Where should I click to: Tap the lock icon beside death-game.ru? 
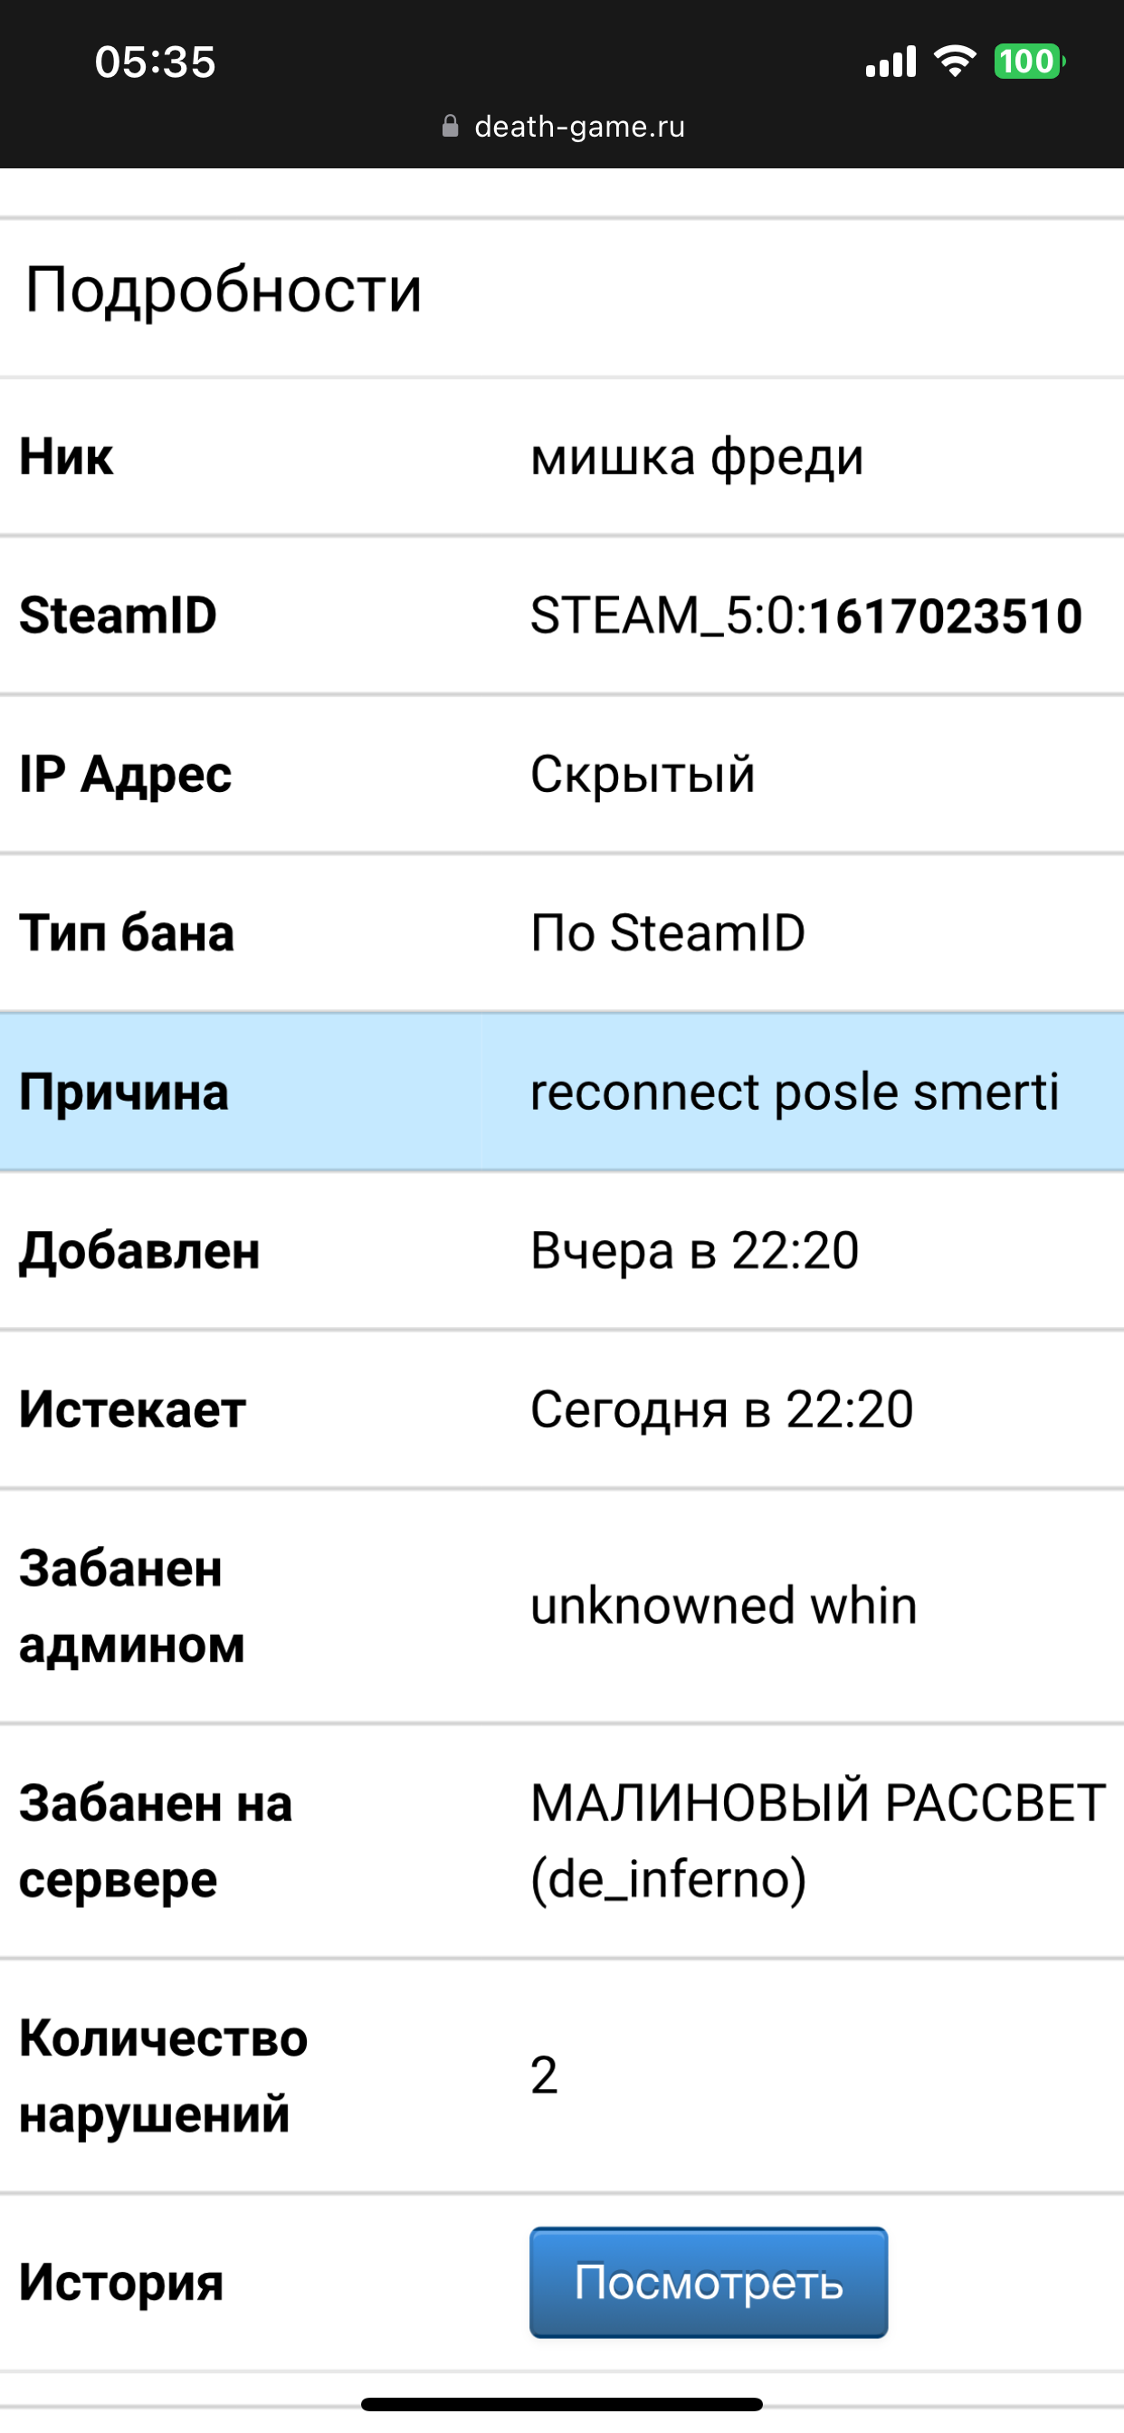point(451,126)
